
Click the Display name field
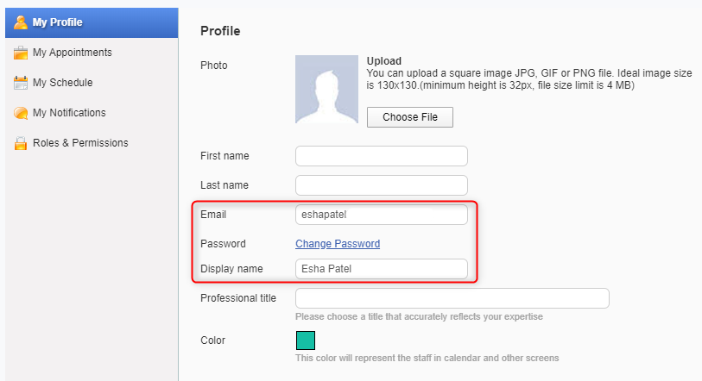[382, 269]
